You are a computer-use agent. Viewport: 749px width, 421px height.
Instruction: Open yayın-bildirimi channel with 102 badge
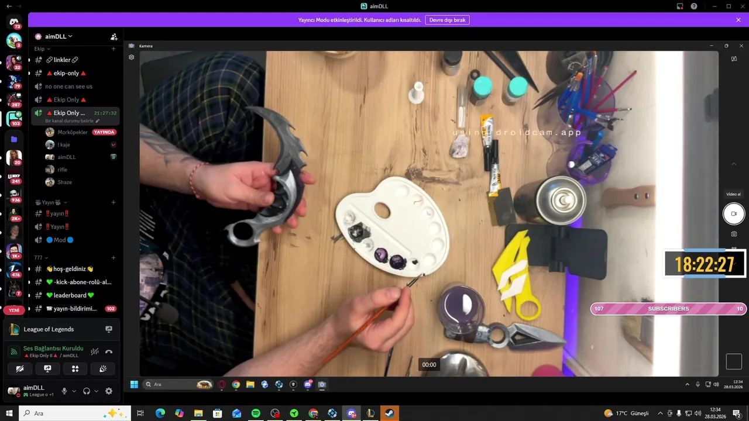point(75,309)
